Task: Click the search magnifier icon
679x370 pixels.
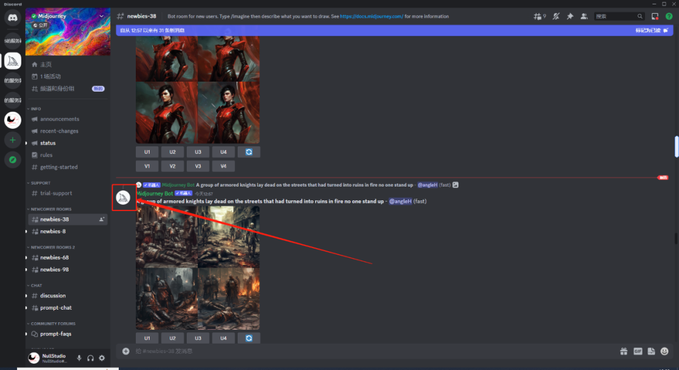Action: pos(639,16)
